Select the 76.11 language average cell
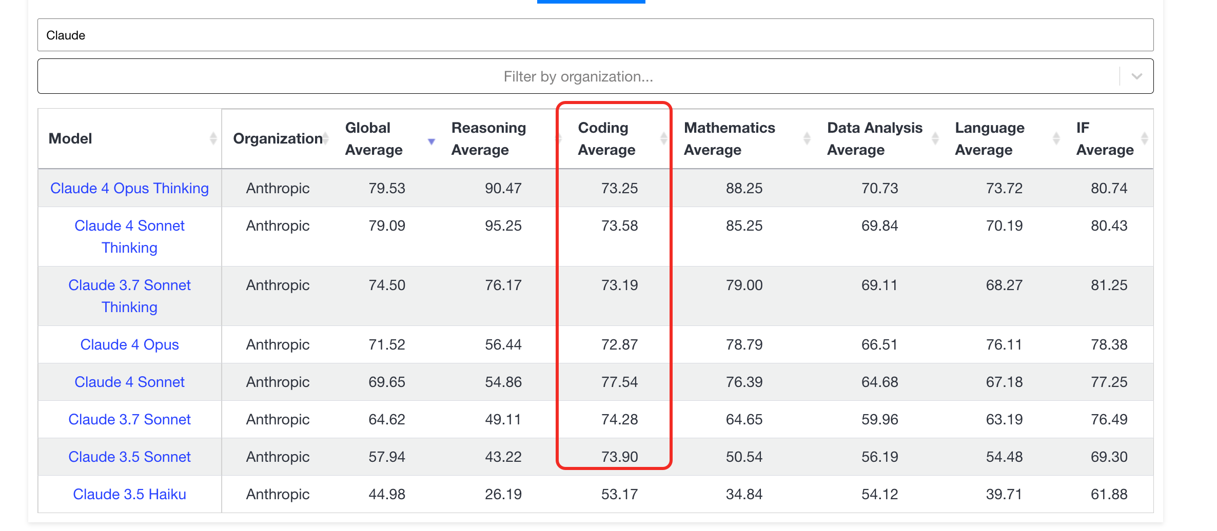Image resolution: width=1217 pixels, height=531 pixels. click(x=1004, y=344)
